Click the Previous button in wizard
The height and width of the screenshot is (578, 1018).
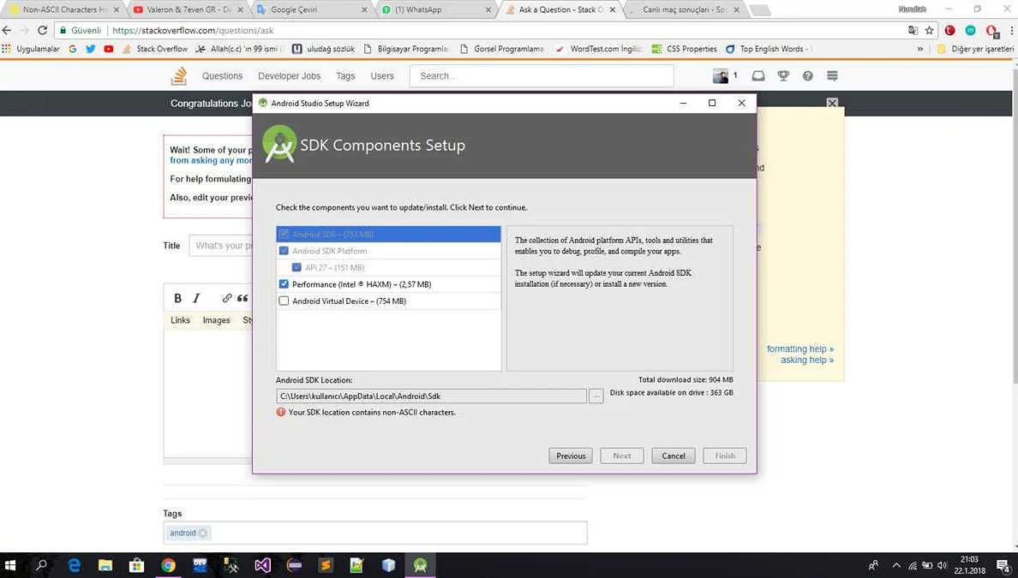click(x=571, y=456)
